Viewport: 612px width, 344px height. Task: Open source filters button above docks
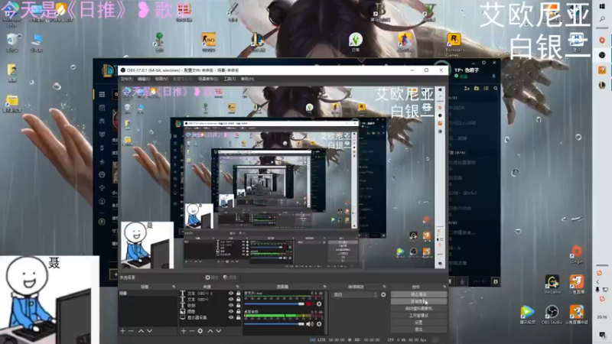pos(230,277)
